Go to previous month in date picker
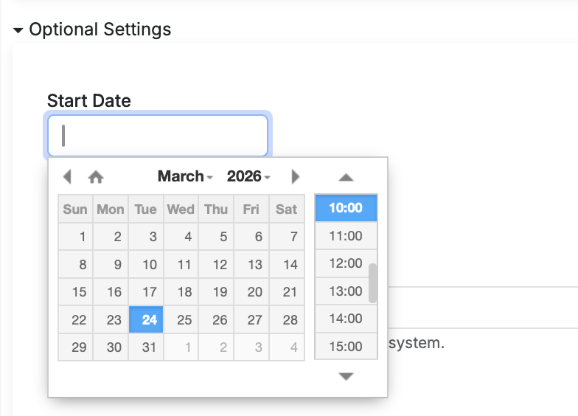The height and width of the screenshot is (416, 578). (x=67, y=177)
